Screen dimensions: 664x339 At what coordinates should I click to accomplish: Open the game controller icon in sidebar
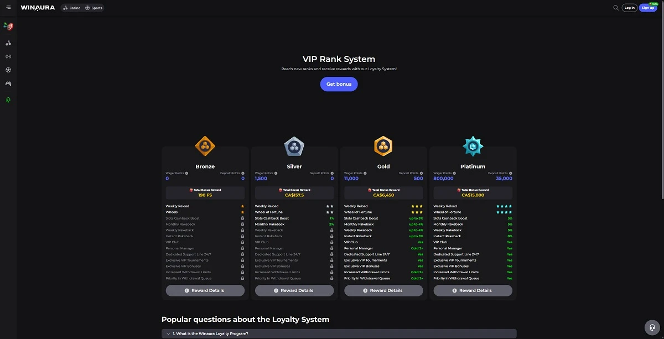(8, 84)
